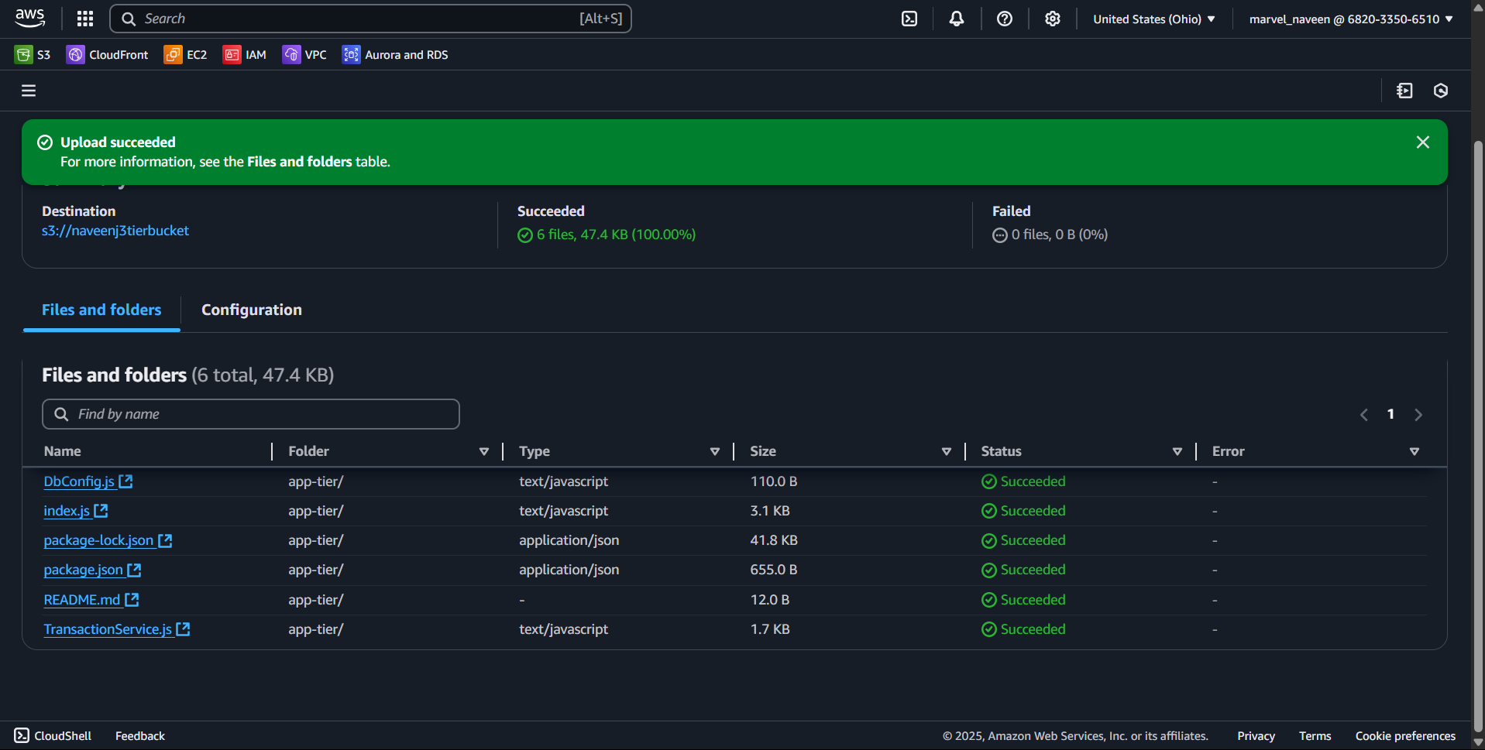Click the Name column header
This screenshot has width=1485, height=750.
point(63,451)
